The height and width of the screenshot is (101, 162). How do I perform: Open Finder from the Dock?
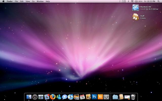click(x=29, y=97)
